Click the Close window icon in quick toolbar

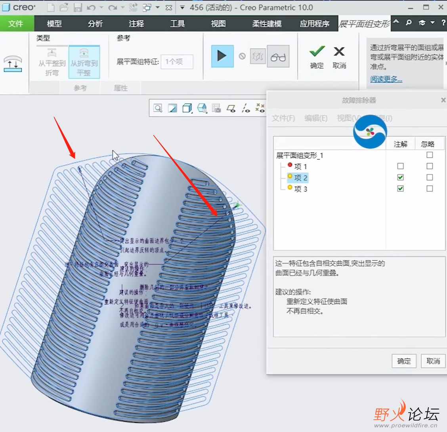pyautogui.click(x=169, y=8)
